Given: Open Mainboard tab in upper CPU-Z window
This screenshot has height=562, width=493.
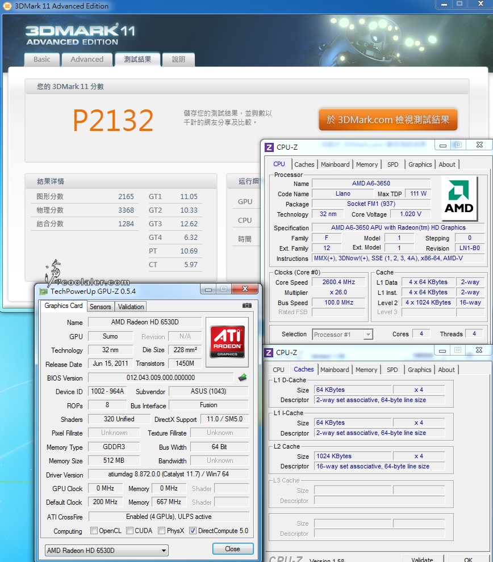Looking at the screenshot, I should 335,164.
